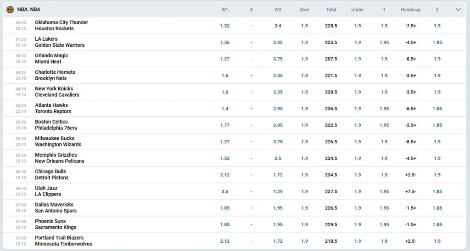Viewport: 470px width, 251px height.
Task: Choose Spurs handicap 2 odds 1.85
Action: (437, 208)
